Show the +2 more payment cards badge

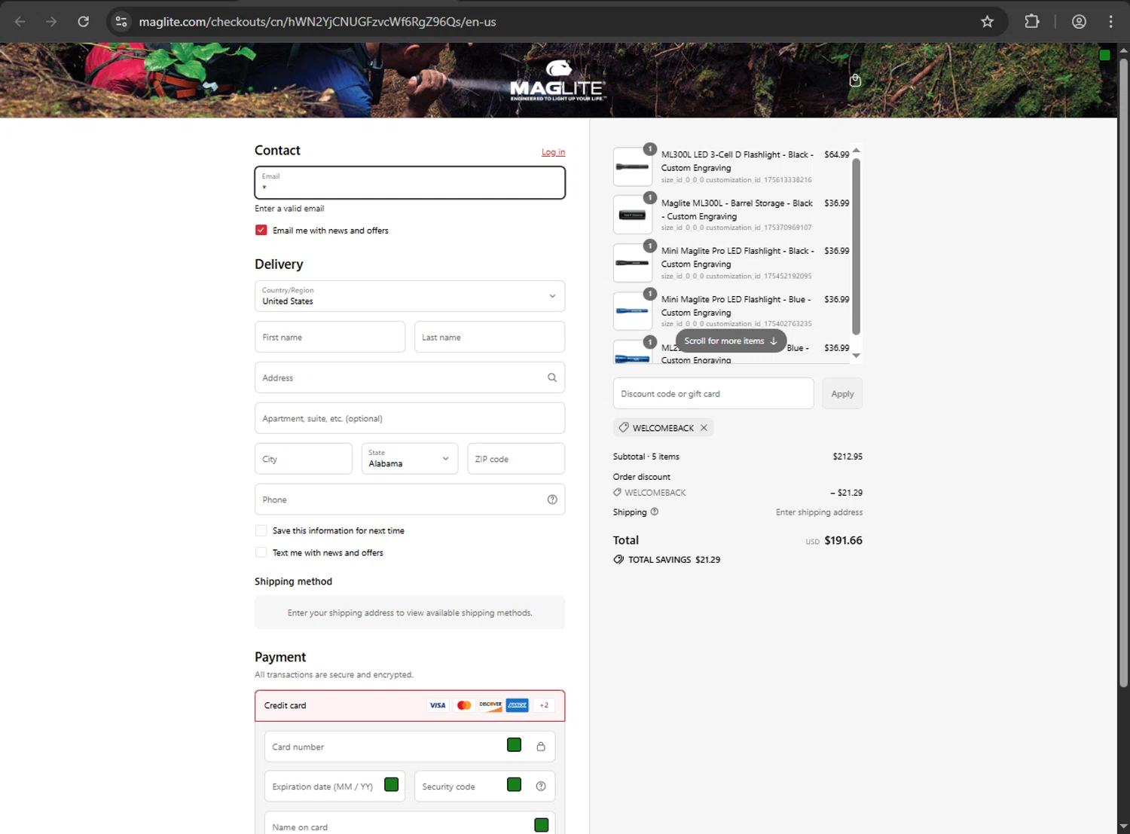(x=544, y=705)
